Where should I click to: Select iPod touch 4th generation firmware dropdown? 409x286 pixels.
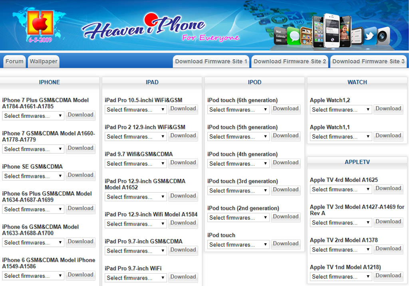pos(238,164)
